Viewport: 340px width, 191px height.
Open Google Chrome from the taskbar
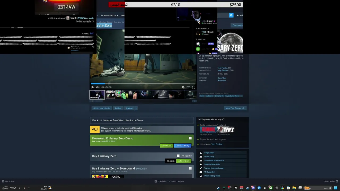pyautogui.click(x=282, y=188)
